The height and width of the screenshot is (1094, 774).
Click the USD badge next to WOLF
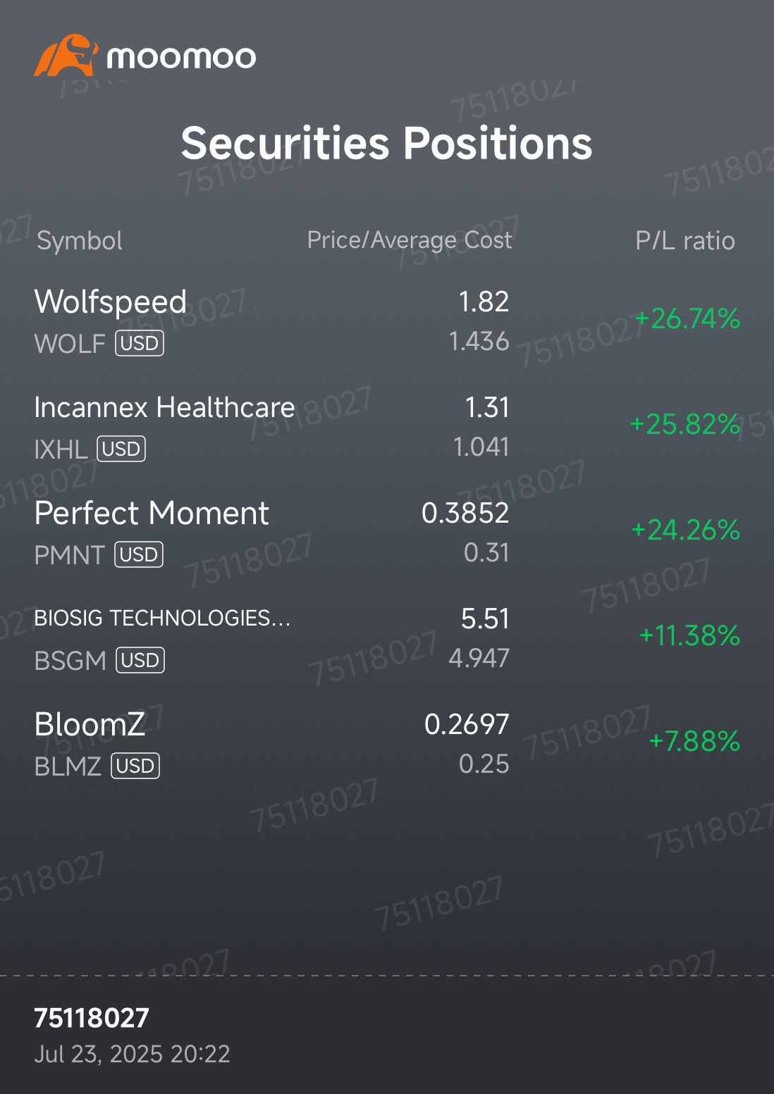click(140, 343)
